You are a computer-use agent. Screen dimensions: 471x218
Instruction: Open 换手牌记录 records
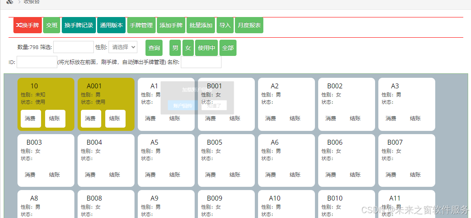pyautogui.click(x=79, y=25)
